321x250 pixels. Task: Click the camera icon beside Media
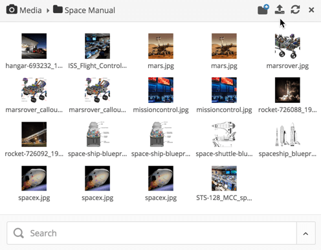12,10
